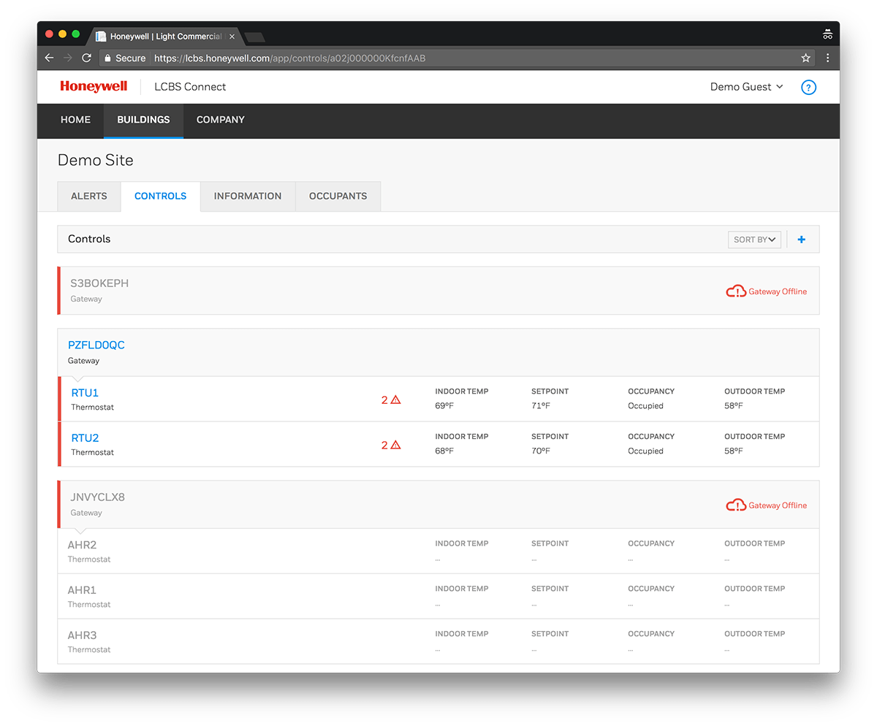Click the blue plus to add a control
Screen dimensions: 877x726
point(801,239)
